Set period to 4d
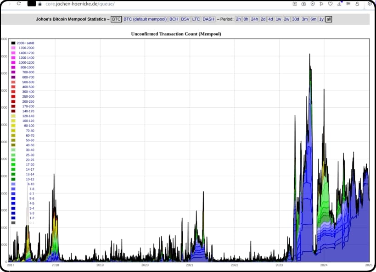The height and width of the screenshot is (272, 376). [x=270, y=19]
